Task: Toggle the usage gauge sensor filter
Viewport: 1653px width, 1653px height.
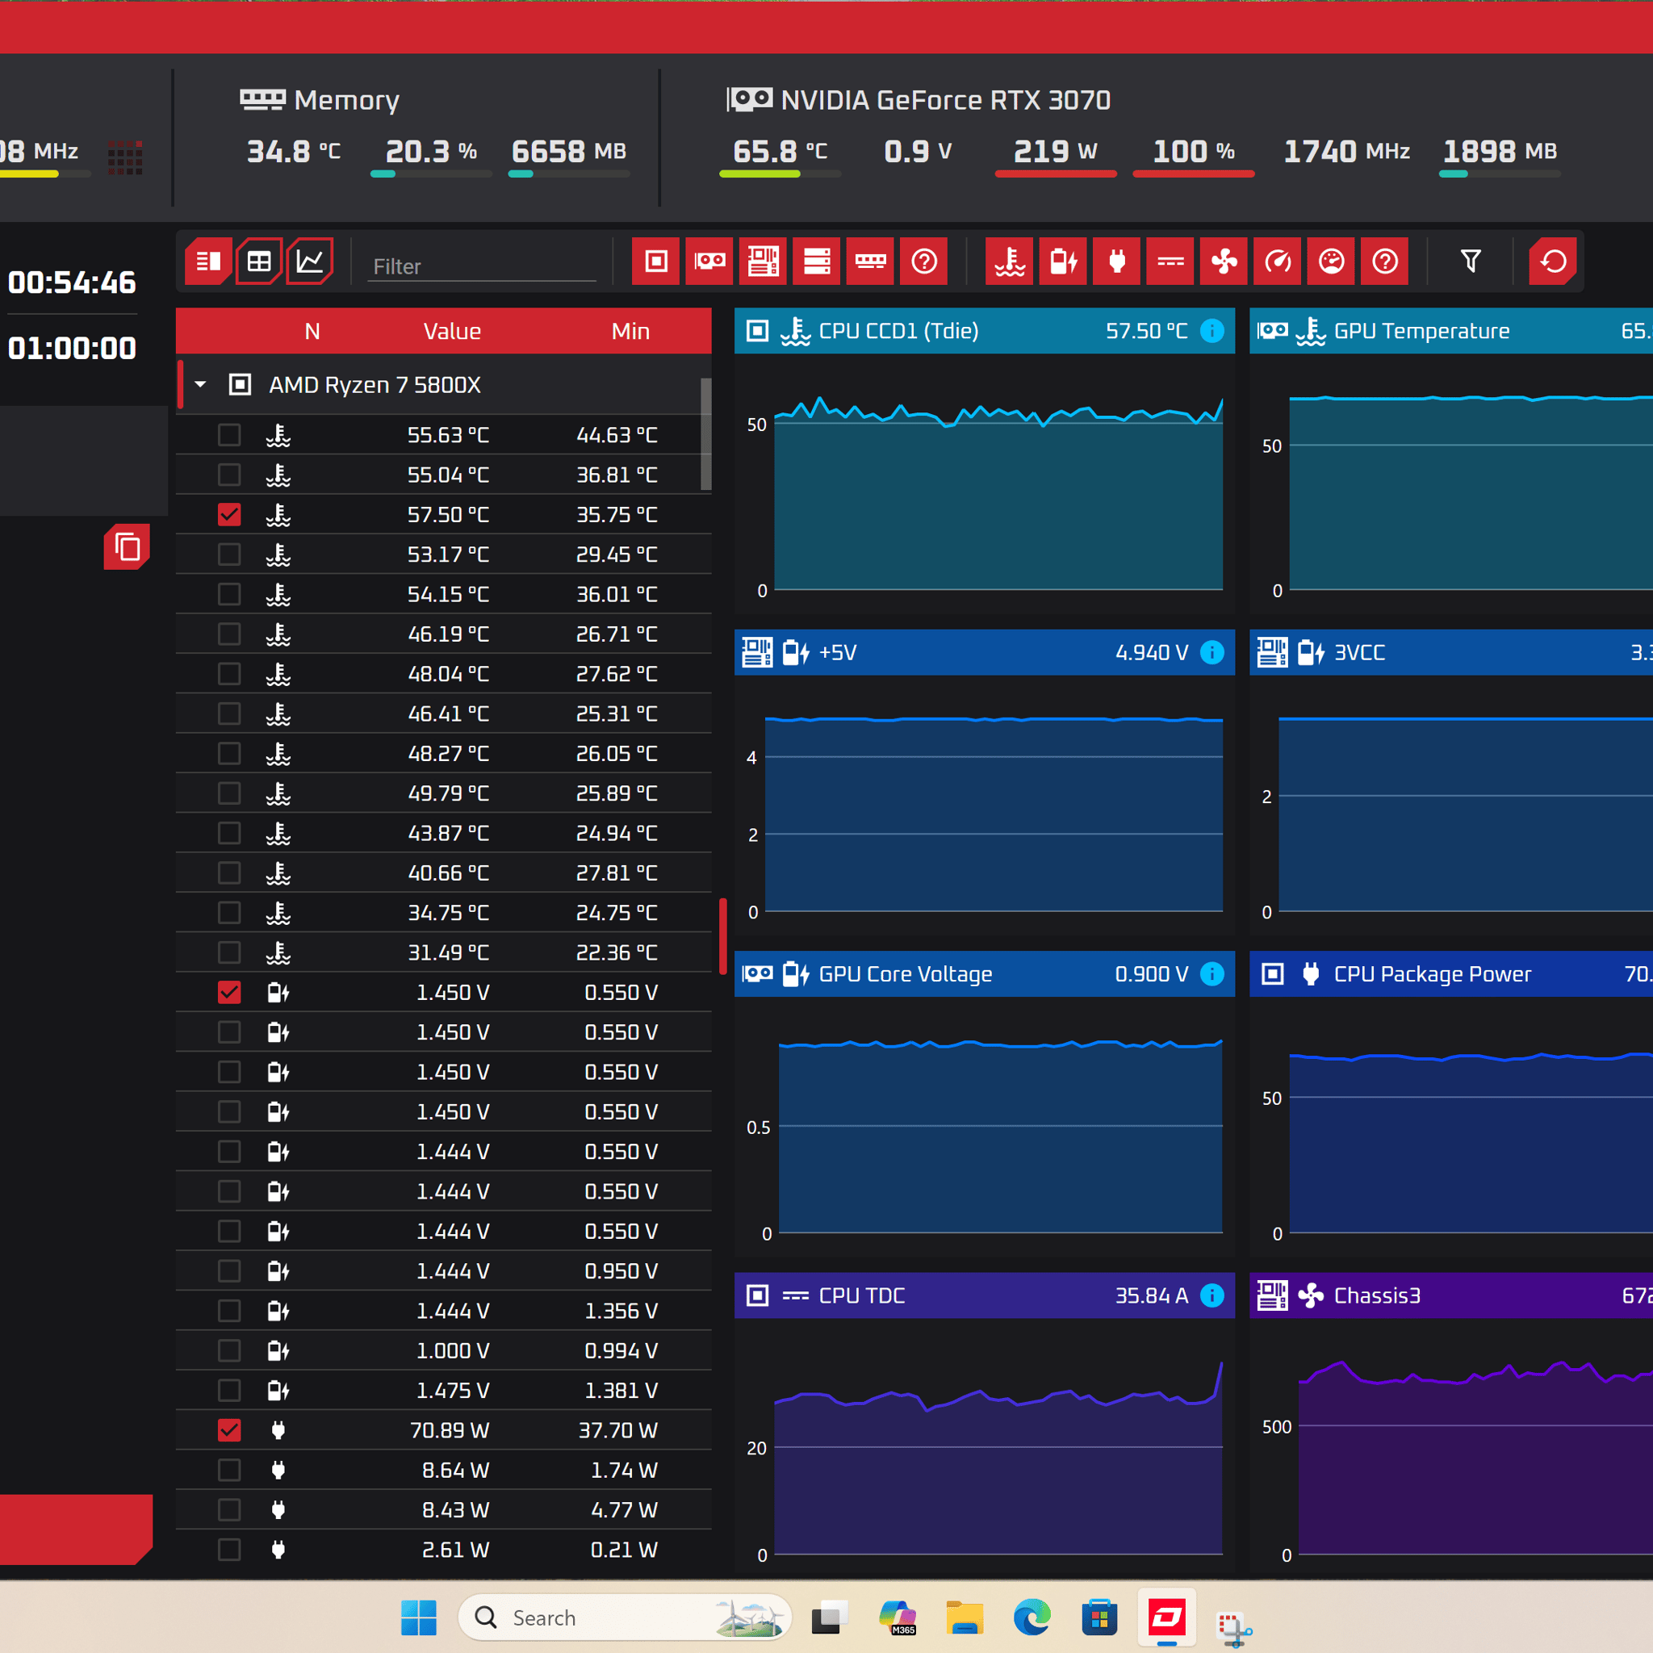Action: (x=1331, y=261)
